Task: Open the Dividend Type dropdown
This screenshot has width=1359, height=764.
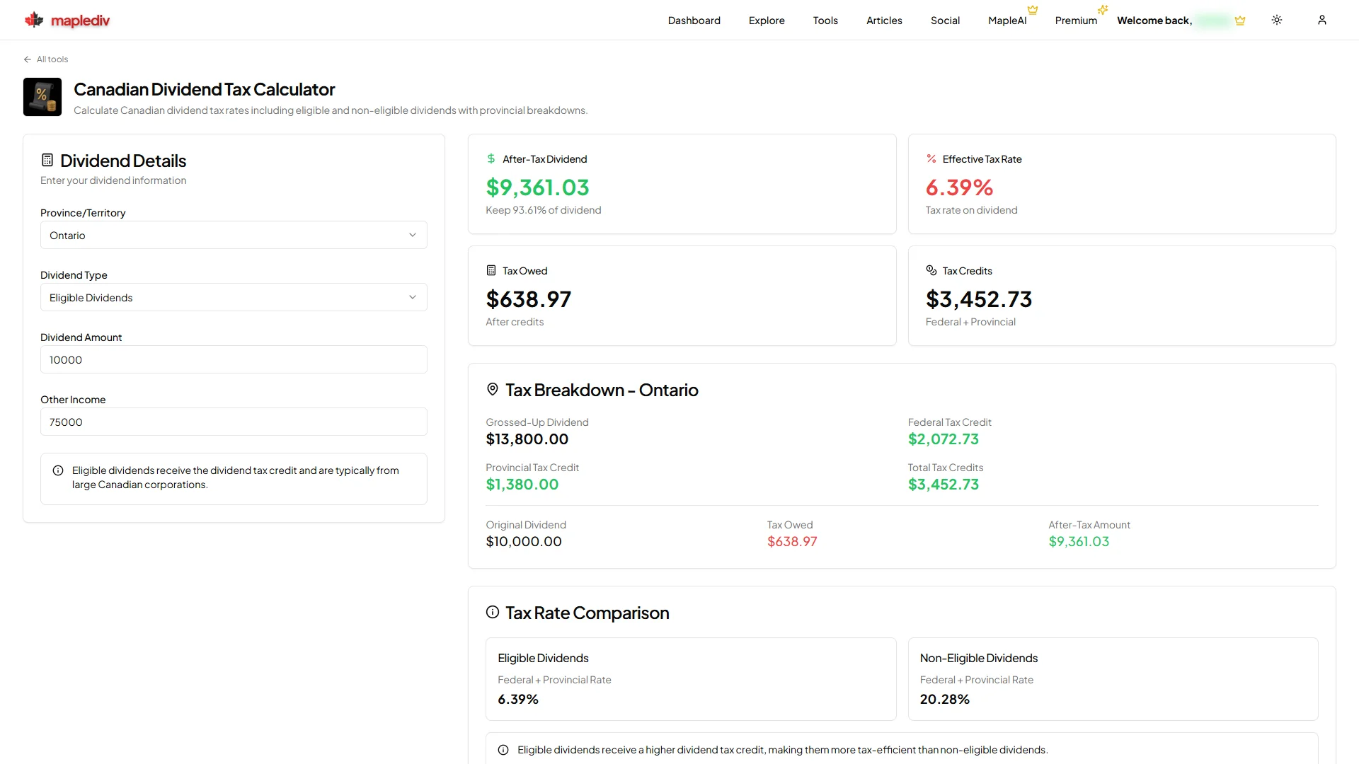Action: coord(234,297)
